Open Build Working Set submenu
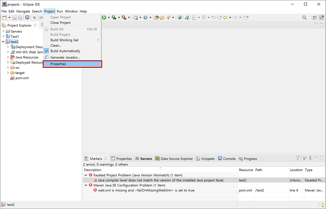 coord(72,40)
